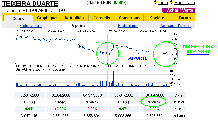Click the arrow icon beside Liste
This screenshot has width=218, height=136.
point(156,2)
